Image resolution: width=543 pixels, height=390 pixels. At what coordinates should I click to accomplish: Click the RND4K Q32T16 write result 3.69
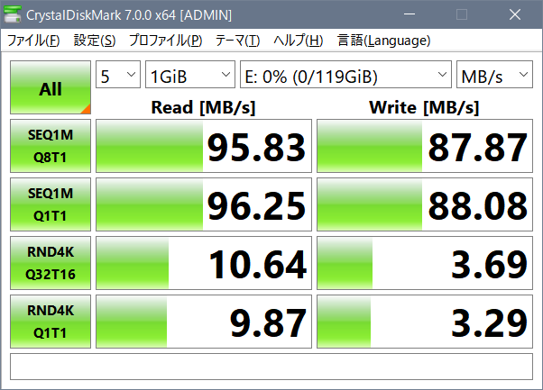(425, 263)
